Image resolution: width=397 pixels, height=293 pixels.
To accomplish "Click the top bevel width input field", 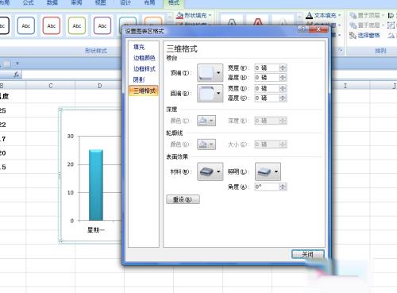I will (x=267, y=68).
